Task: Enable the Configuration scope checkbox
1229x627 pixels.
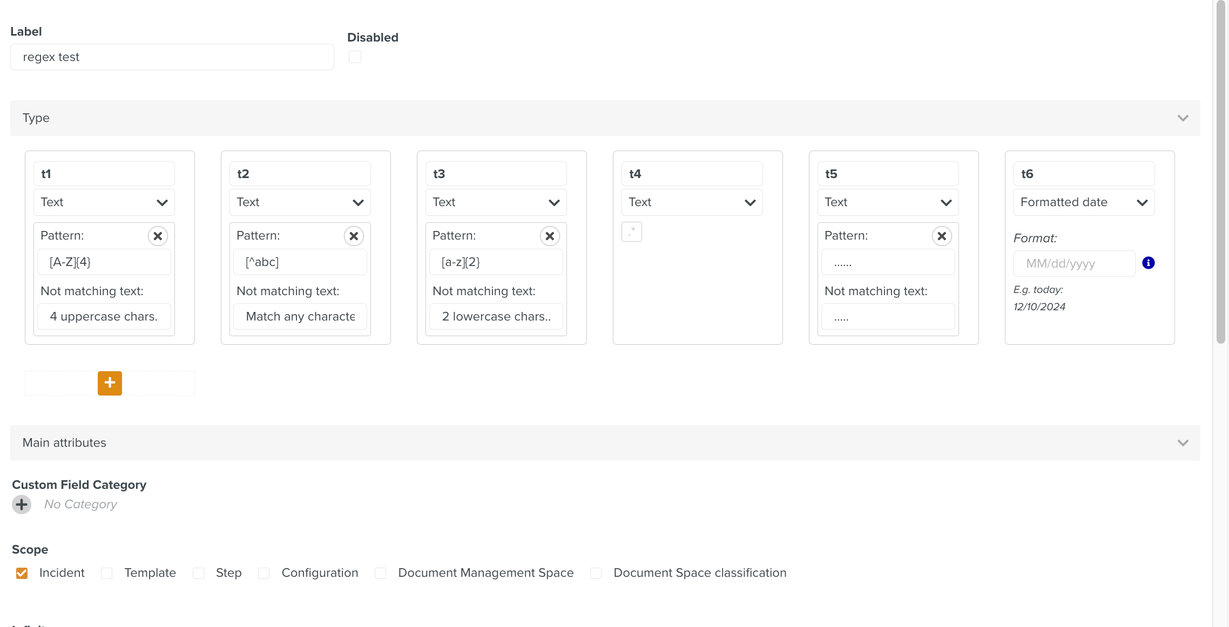Action: click(264, 573)
